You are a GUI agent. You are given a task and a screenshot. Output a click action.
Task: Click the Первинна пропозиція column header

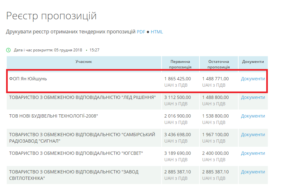click(x=180, y=64)
